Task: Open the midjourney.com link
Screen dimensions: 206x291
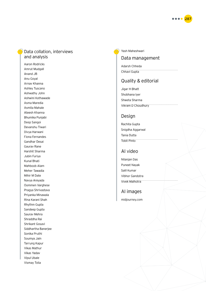Action: coord(132,200)
